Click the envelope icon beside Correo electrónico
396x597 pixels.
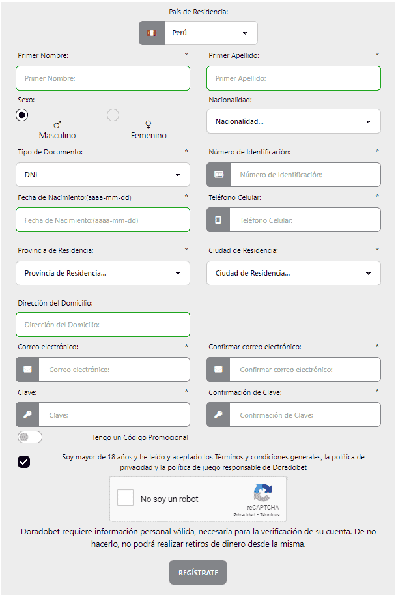[27, 370]
